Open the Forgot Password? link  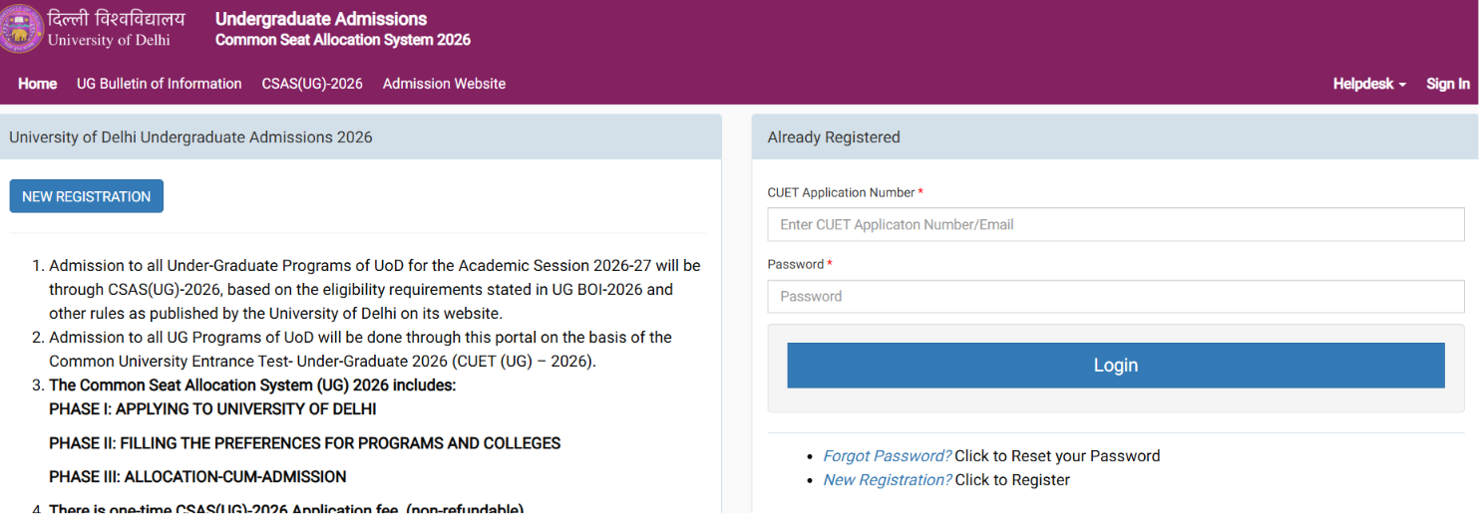pyautogui.click(x=887, y=456)
